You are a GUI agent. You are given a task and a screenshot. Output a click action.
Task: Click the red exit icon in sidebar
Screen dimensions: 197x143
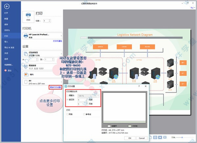pos(6,71)
